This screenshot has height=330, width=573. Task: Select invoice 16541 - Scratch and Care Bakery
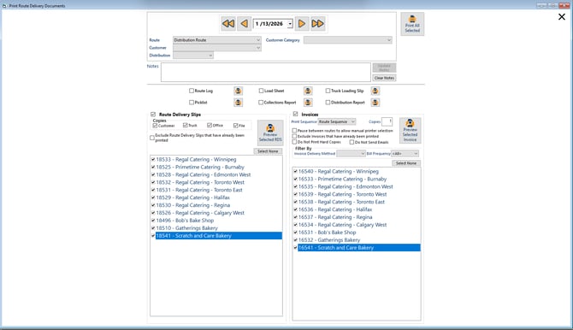click(359, 247)
